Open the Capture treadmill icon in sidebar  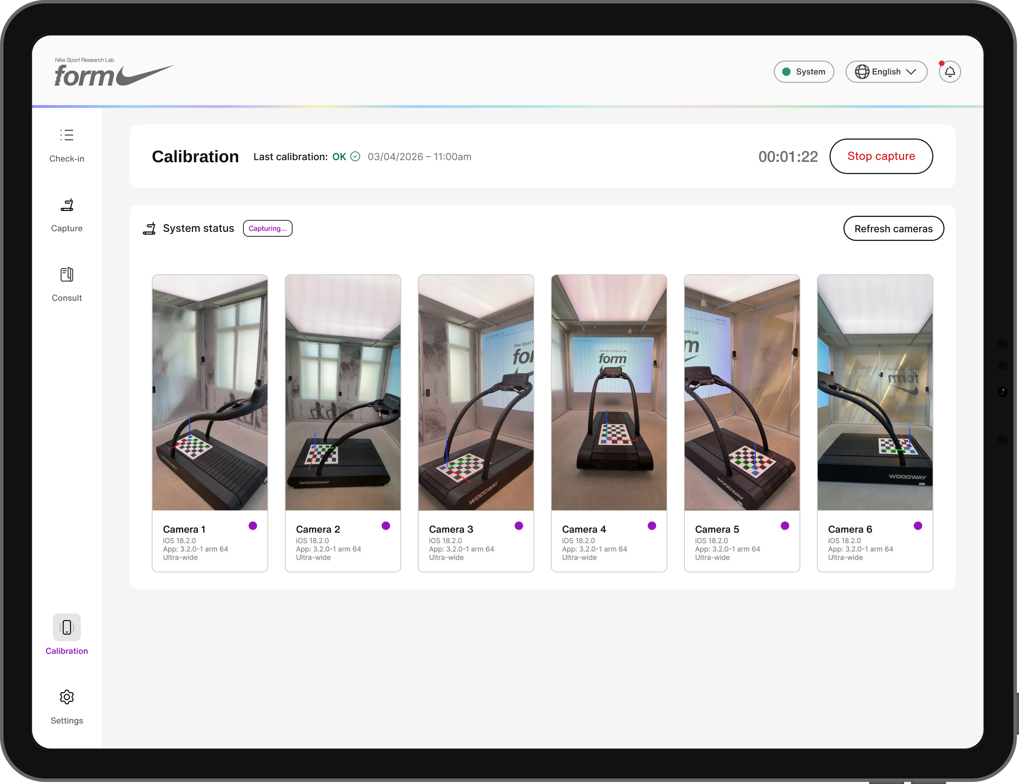pyautogui.click(x=67, y=205)
